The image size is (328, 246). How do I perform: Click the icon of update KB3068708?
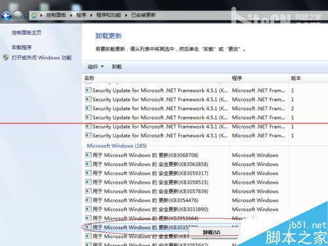(x=88, y=155)
